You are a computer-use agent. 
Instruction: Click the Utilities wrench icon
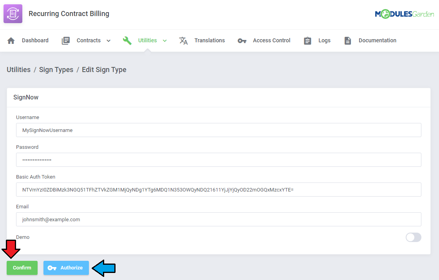[x=127, y=41]
